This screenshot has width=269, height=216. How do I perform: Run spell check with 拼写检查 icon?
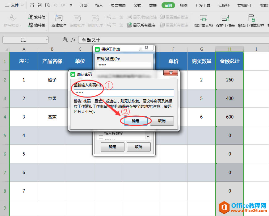coord(12,19)
